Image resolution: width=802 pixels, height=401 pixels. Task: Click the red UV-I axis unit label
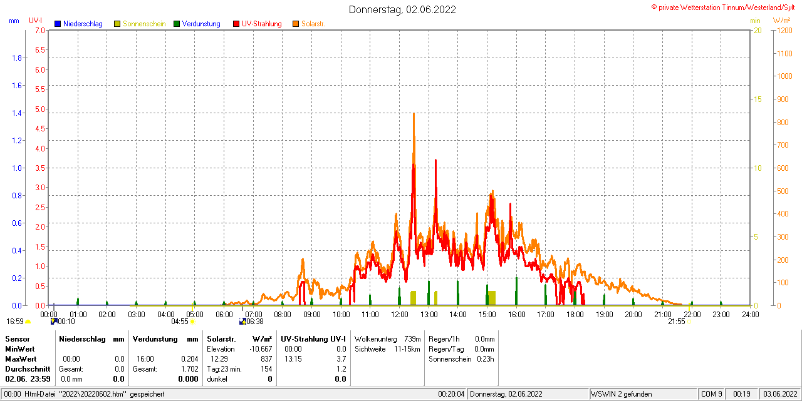coord(36,21)
